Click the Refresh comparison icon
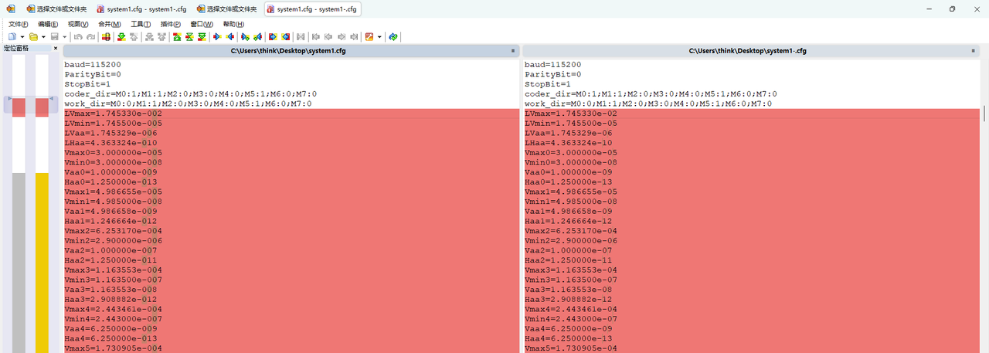 pos(393,36)
